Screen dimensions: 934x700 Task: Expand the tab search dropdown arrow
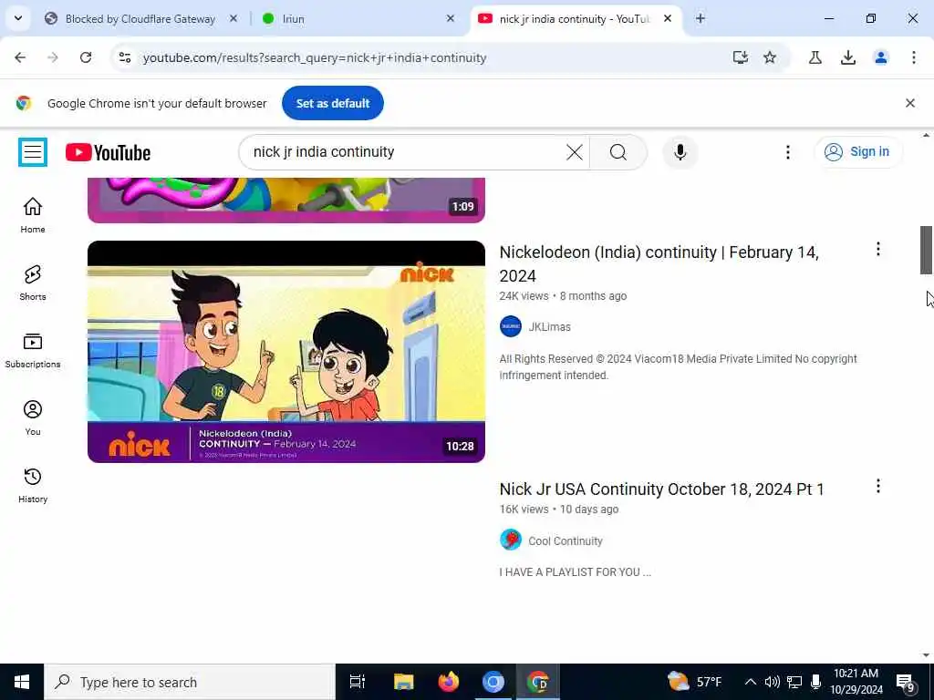(x=18, y=18)
